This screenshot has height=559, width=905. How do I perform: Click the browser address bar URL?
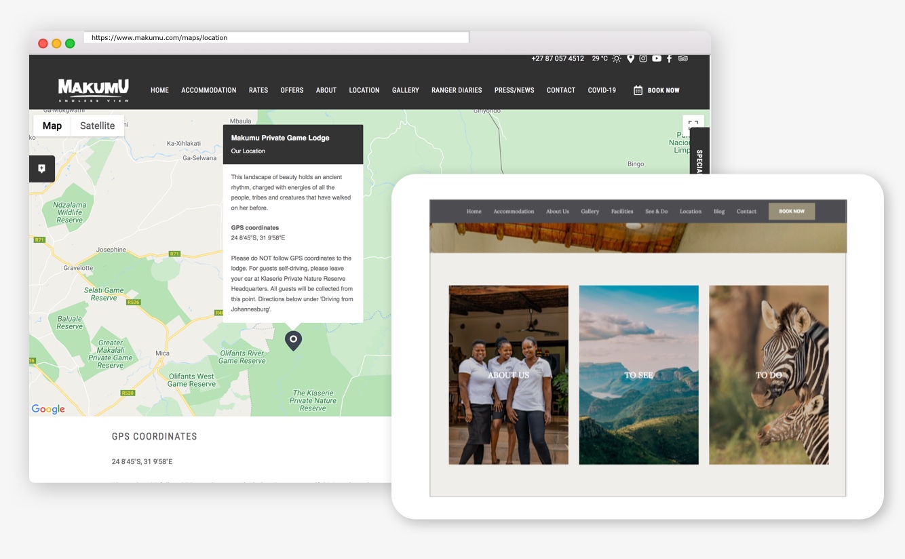click(x=276, y=38)
